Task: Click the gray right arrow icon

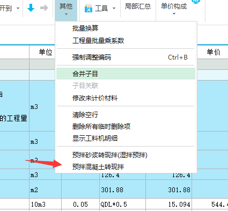Action: [44, 8]
